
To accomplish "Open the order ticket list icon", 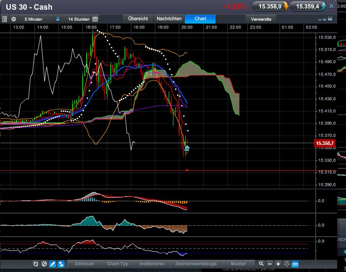I will [4, 19].
